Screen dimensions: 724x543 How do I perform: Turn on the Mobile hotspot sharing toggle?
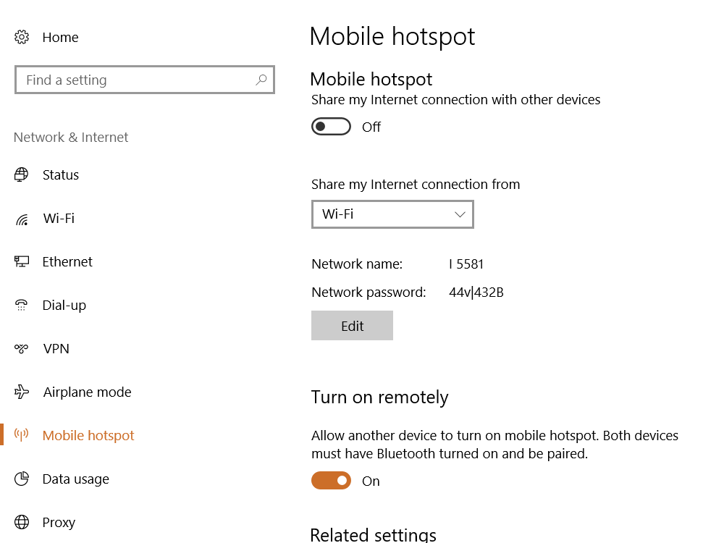tap(331, 127)
